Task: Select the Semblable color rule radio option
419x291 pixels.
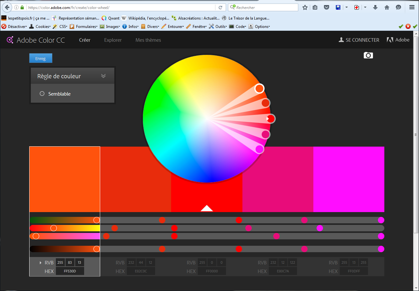Action: coord(42,94)
